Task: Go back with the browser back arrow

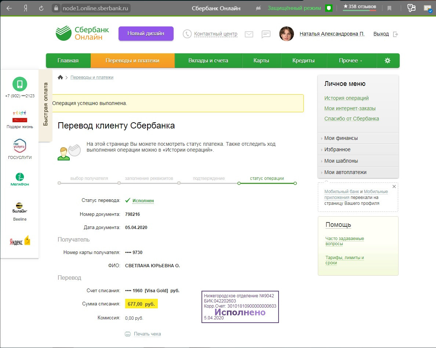Action: (9, 8)
